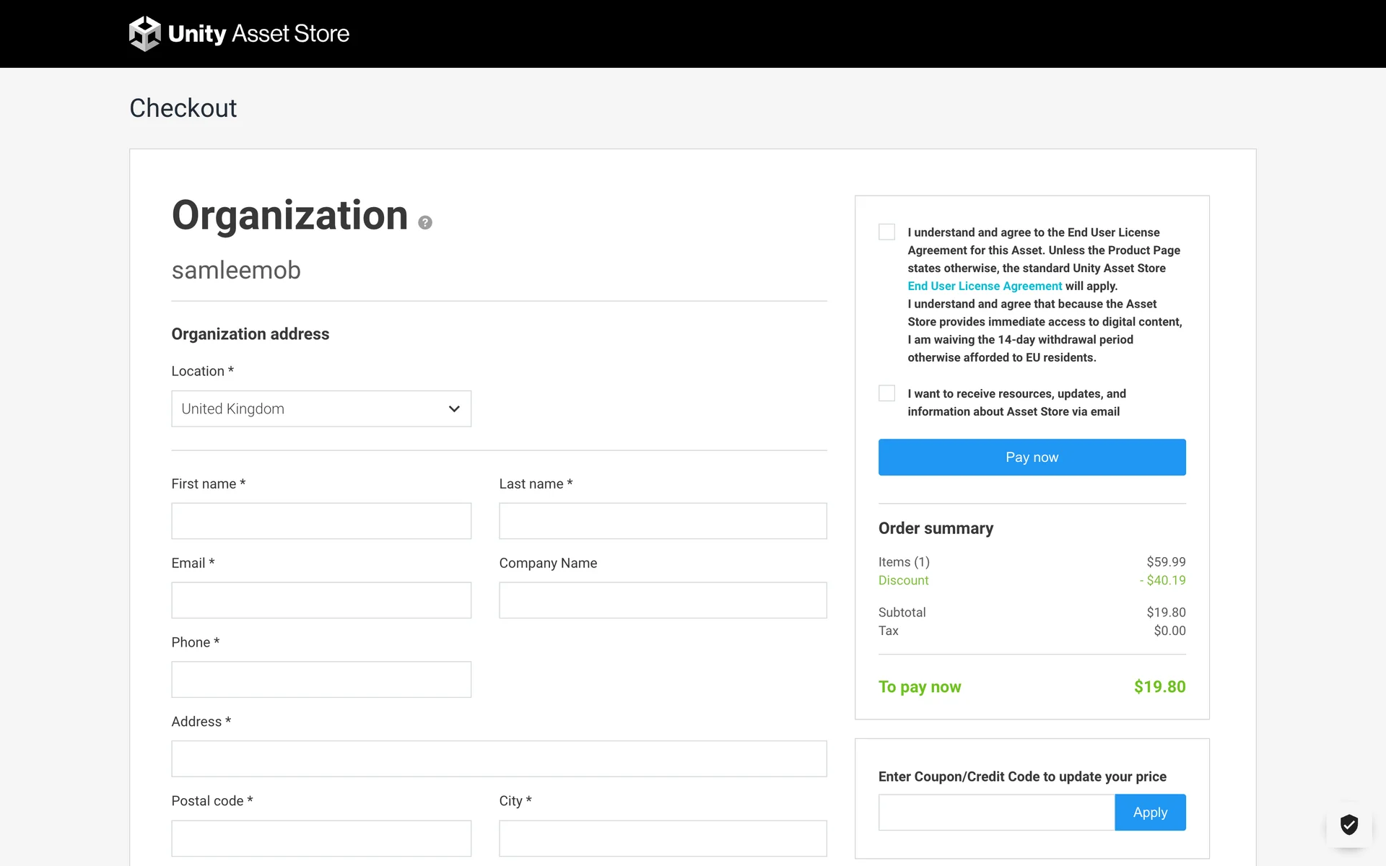The width and height of the screenshot is (1386, 866).
Task: Click the Address input field
Action: click(498, 759)
